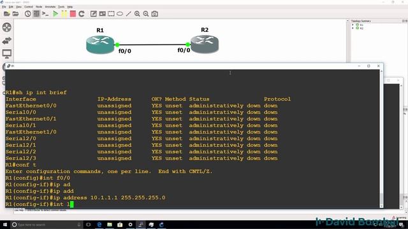Close the background console window behind R1
408x229 pixels.
[398, 81]
